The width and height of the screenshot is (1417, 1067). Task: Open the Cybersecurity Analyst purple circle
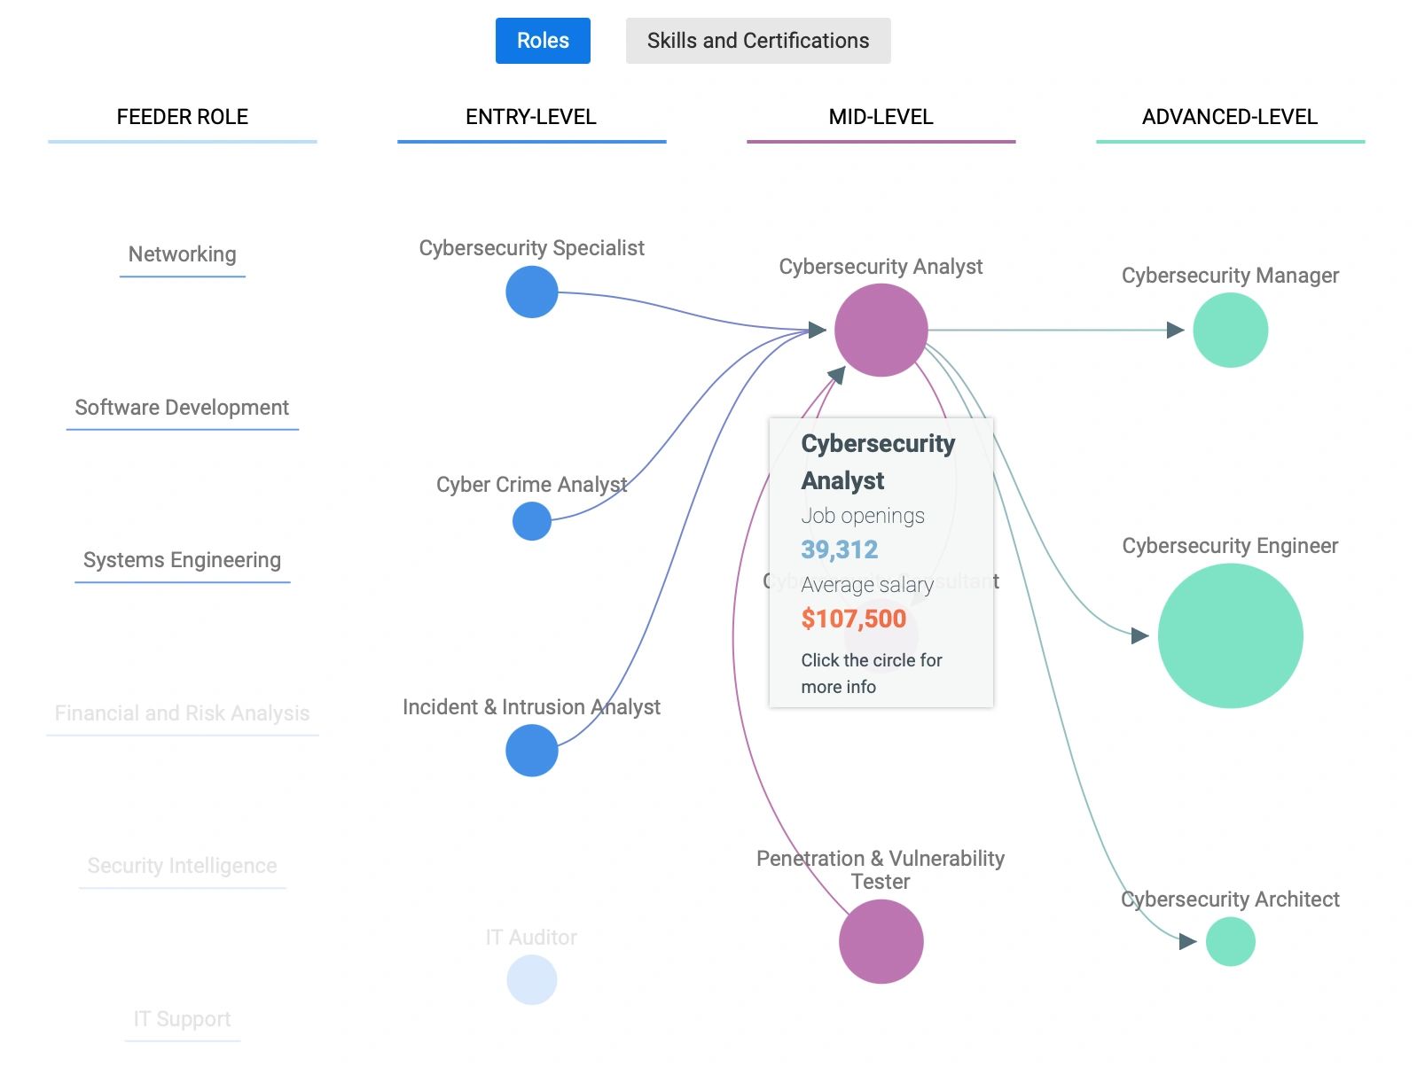[881, 330]
